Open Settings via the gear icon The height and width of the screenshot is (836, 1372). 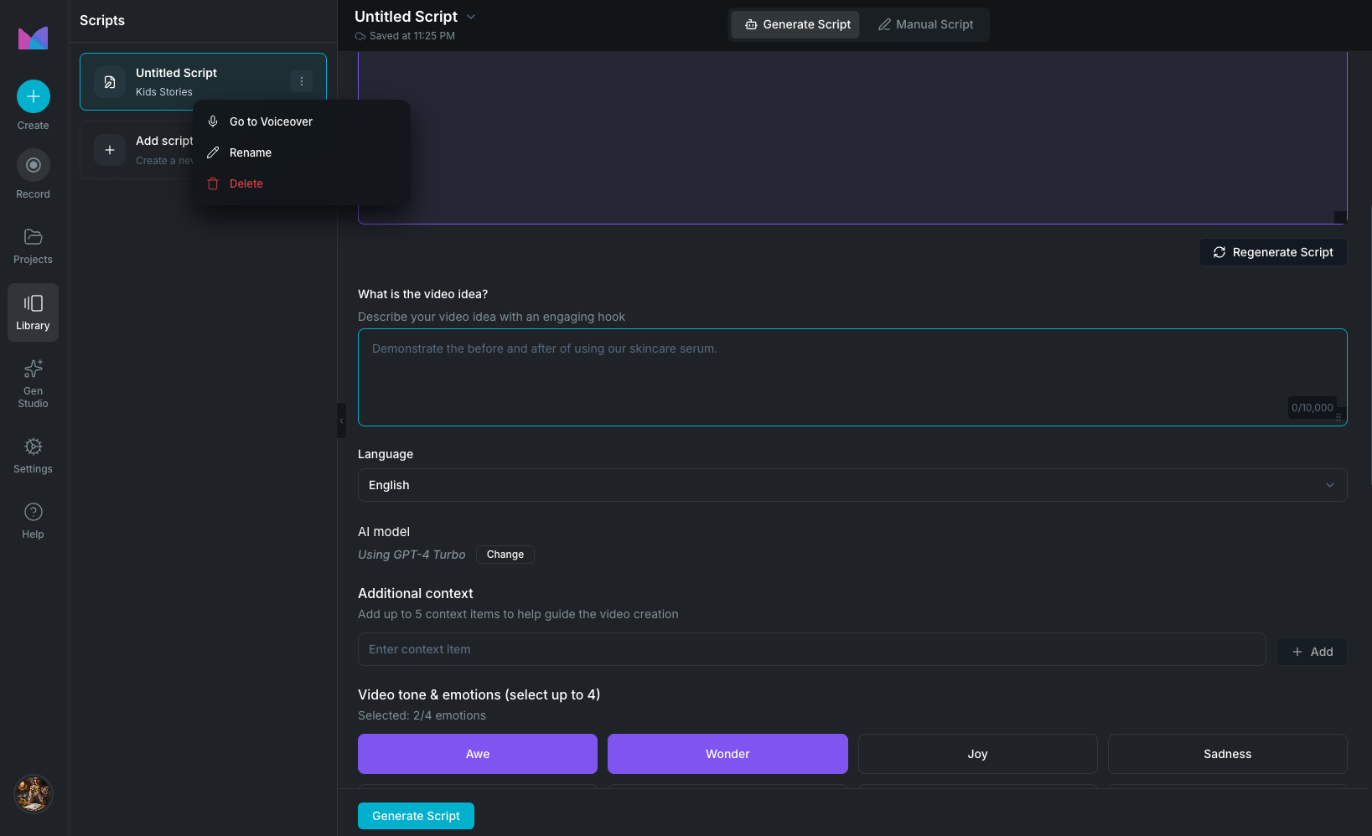point(33,446)
